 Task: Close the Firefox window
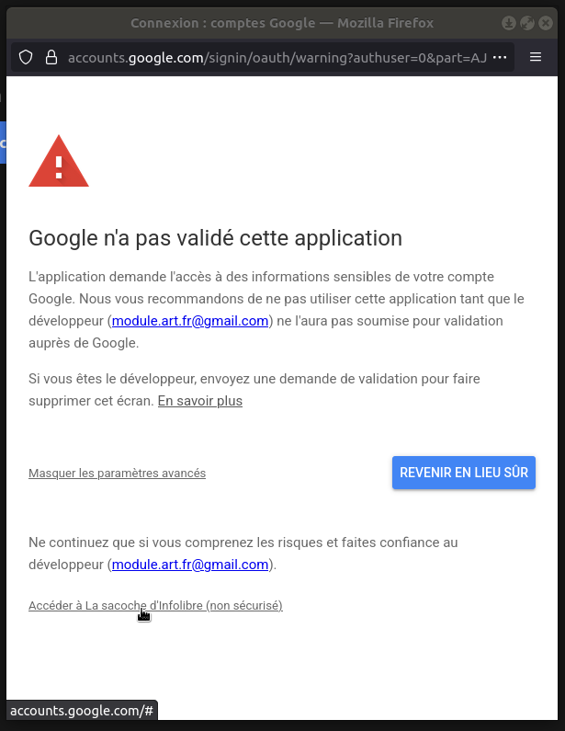coord(546,23)
